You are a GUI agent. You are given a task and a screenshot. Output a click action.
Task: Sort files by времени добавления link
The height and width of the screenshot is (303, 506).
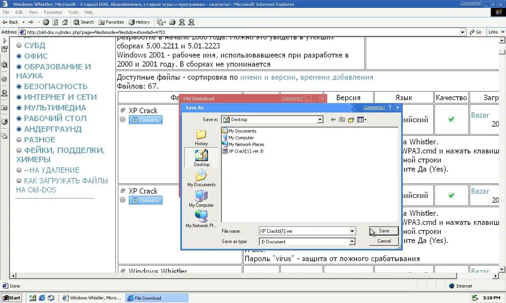pos(336,77)
